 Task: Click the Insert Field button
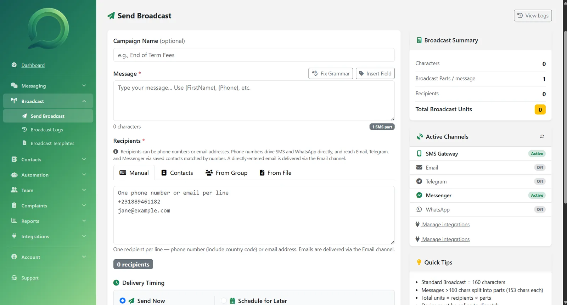(x=375, y=73)
